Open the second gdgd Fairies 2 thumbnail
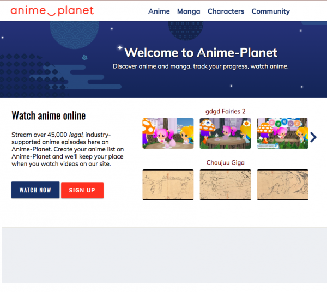The width and height of the screenshot is (327, 292). point(225,133)
